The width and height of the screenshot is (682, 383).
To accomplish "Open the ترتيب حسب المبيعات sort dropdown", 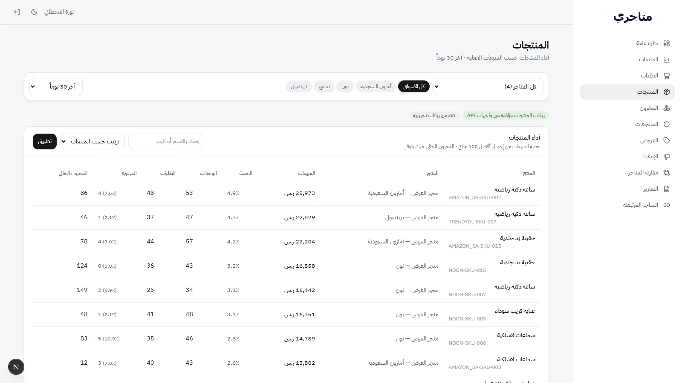I will 92,141.
